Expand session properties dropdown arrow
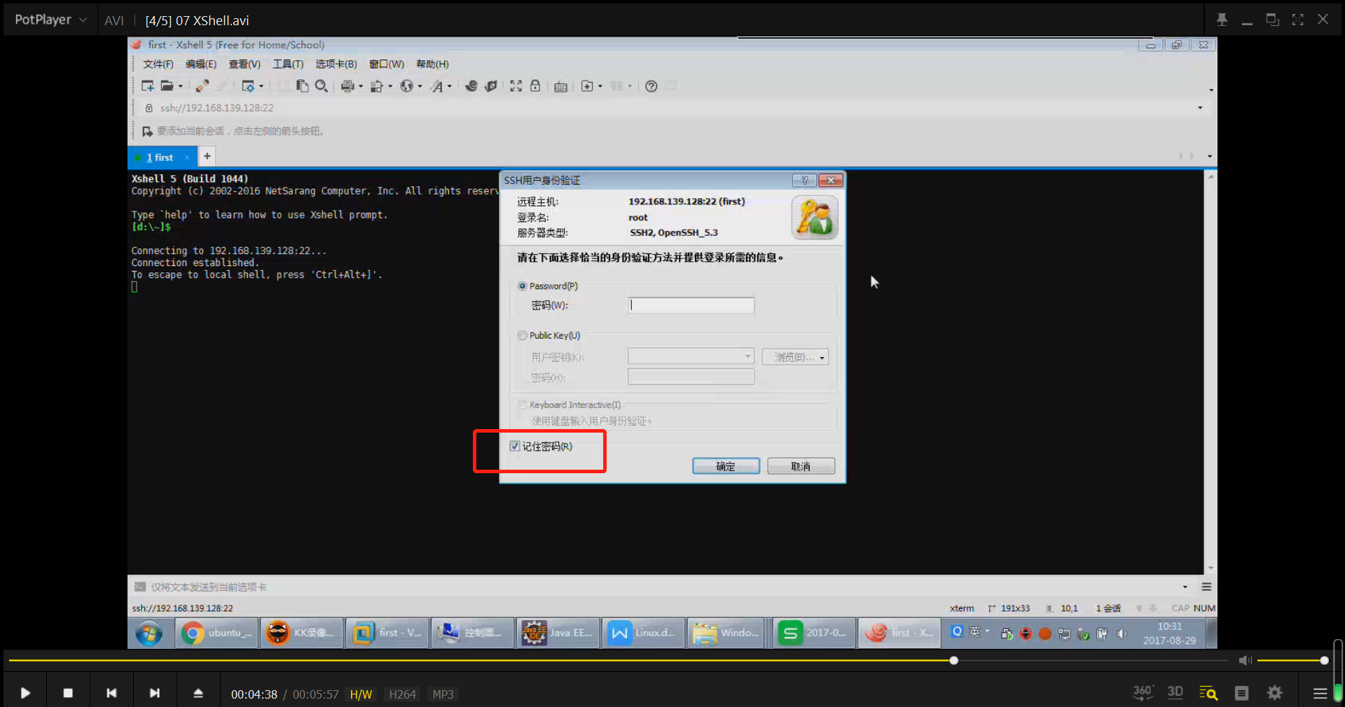 [261, 86]
